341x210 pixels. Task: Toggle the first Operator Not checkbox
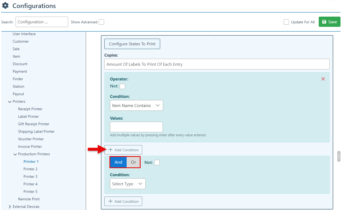coord(122,86)
